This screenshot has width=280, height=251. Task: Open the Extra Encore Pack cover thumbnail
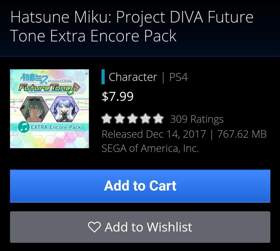coord(49,109)
